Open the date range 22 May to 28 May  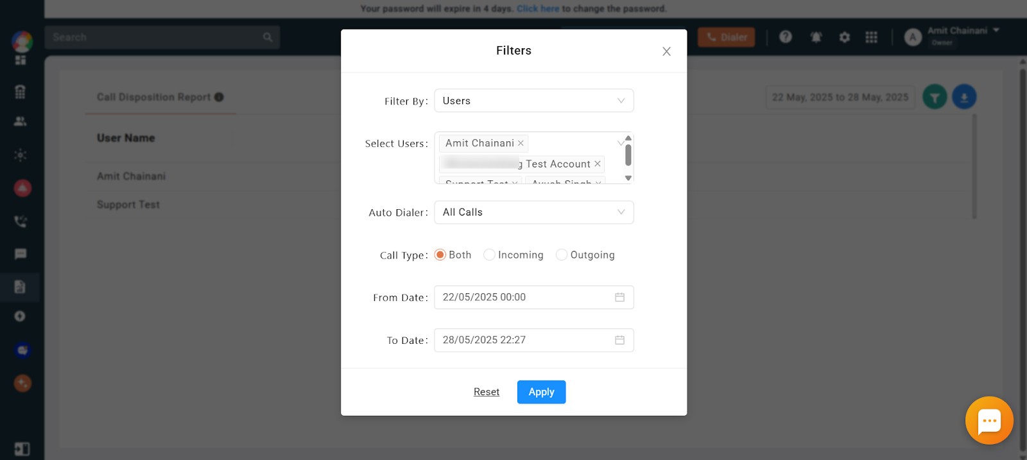pos(840,98)
